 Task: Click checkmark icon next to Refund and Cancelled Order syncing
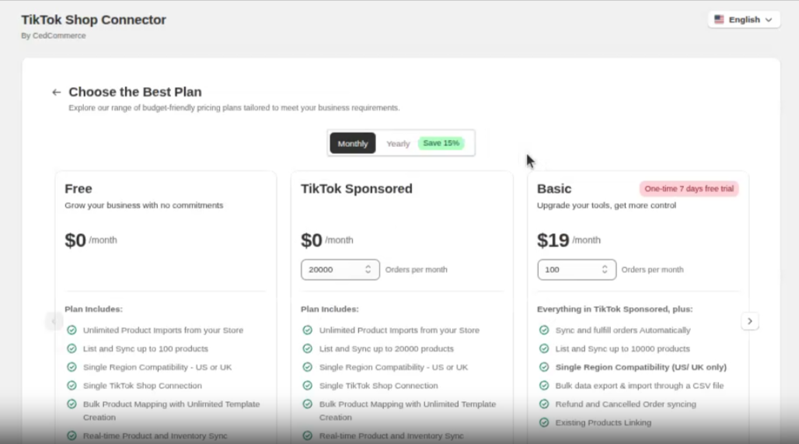544,404
